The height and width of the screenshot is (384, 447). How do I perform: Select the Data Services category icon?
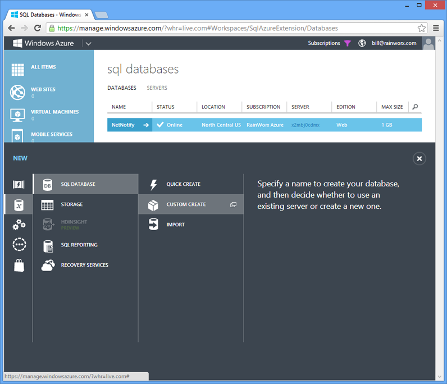[x=19, y=205]
